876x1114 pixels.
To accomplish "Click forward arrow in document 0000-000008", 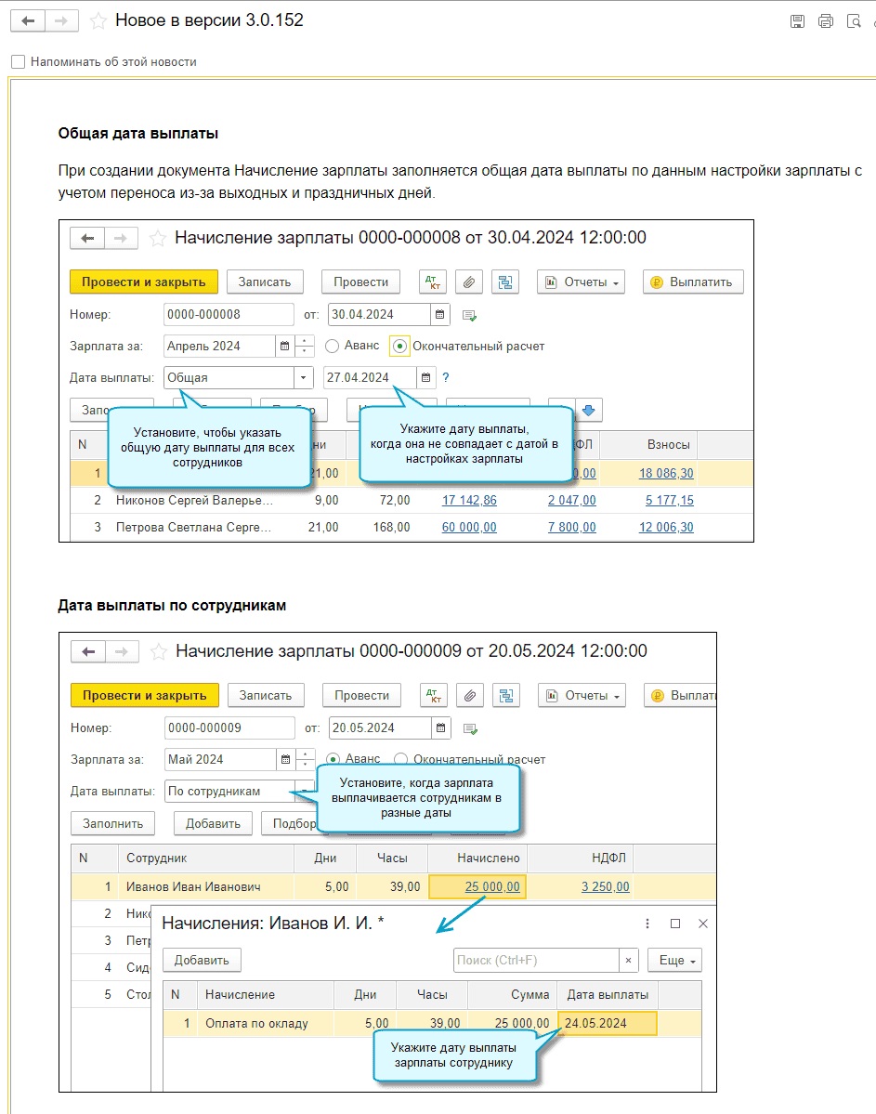I will [x=121, y=238].
